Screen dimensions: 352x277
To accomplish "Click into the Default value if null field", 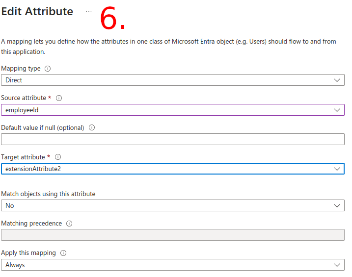I will click(x=172, y=139).
